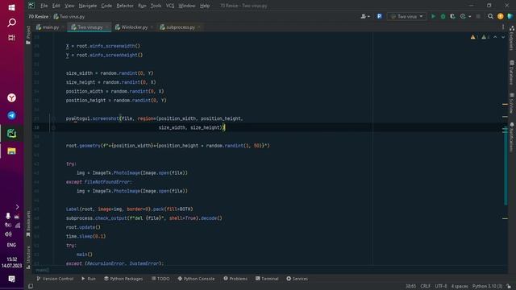Image resolution: width=516 pixels, height=290 pixels.
Task: Toggle ENG input language on taskbar
Action: 11,245
